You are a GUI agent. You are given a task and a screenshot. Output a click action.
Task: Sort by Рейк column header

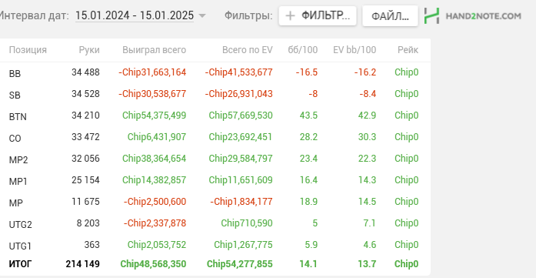pyautogui.click(x=408, y=50)
